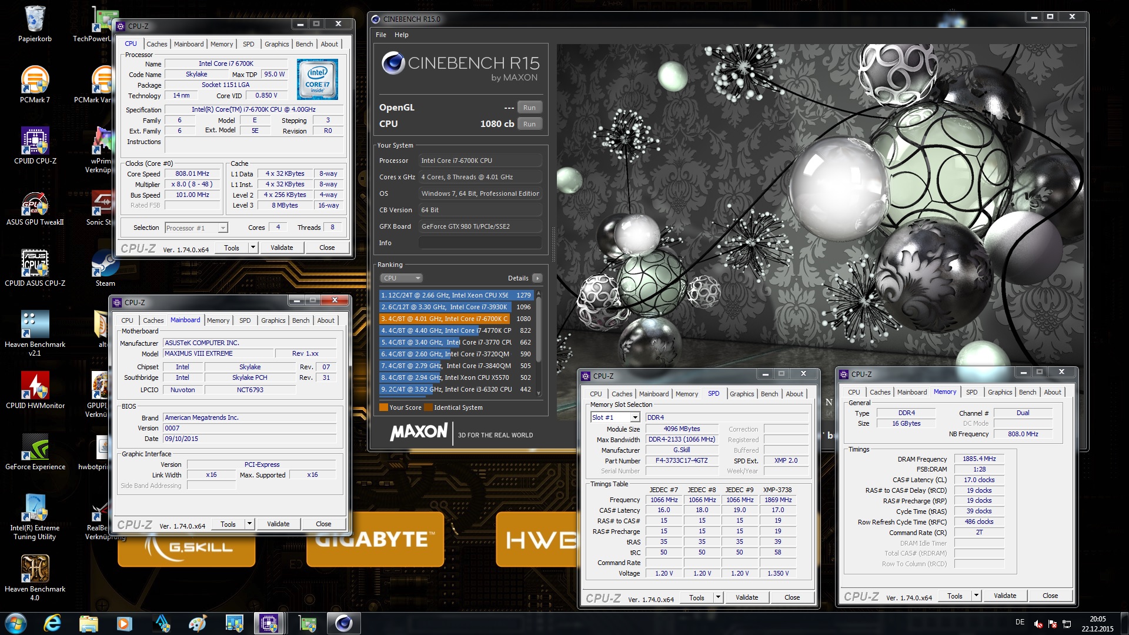Open the Action Center flag tray icon
Image resolution: width=1129 pixels, height=635 pixels.
pyautogui.click(x=1053, y=624)
